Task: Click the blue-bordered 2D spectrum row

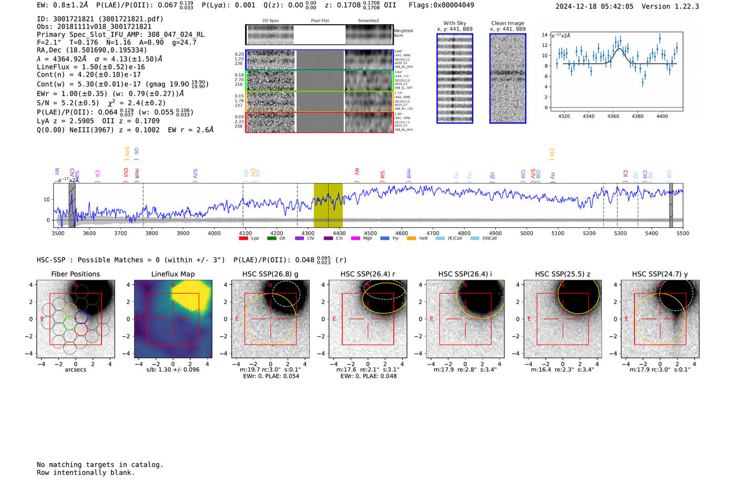Action: click(320, 60)
